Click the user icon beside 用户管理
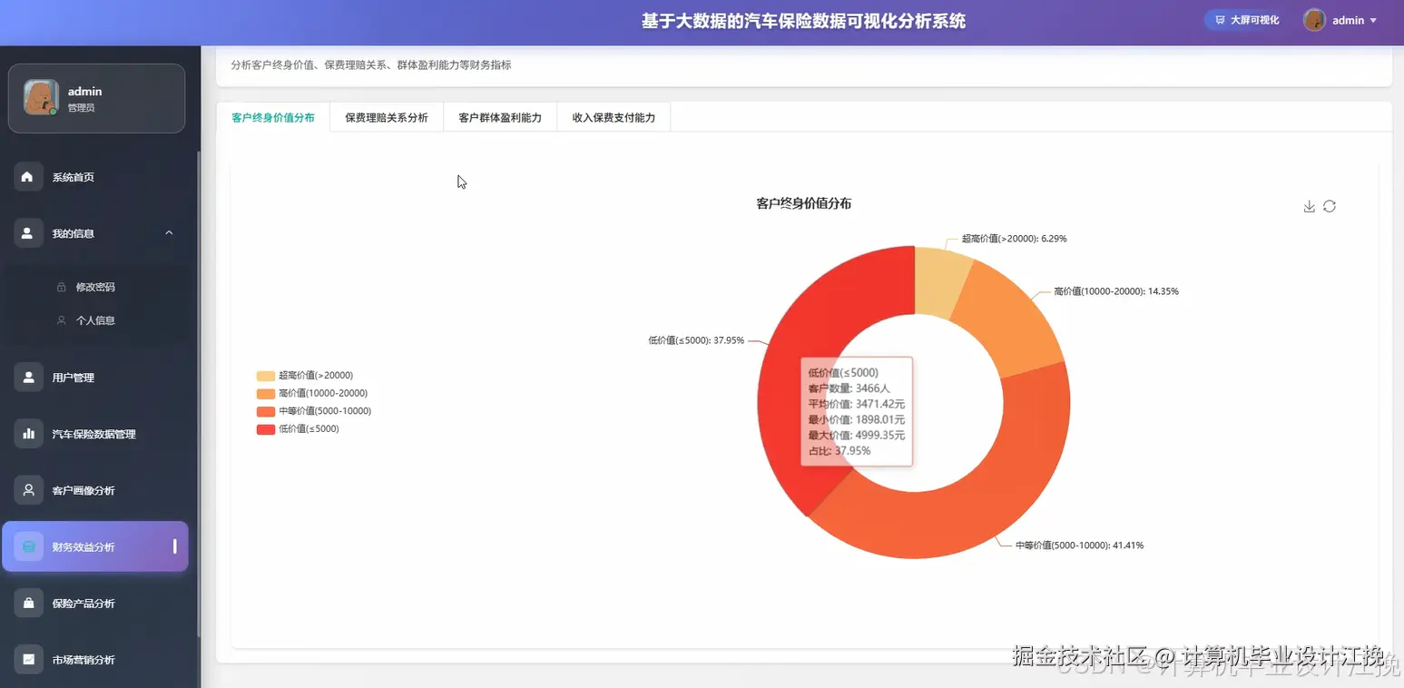The image size is (1404, 688). (x=28, y=378)
